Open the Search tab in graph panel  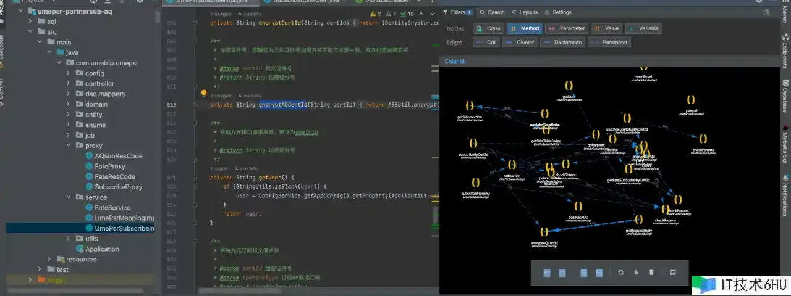(492, 12)
